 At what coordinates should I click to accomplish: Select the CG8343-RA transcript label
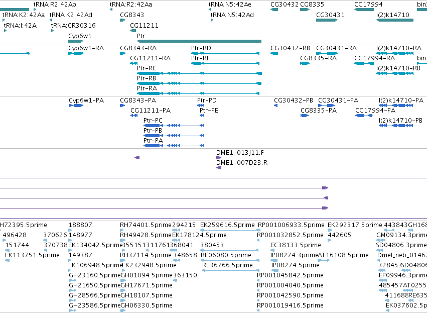coord(138,48)
